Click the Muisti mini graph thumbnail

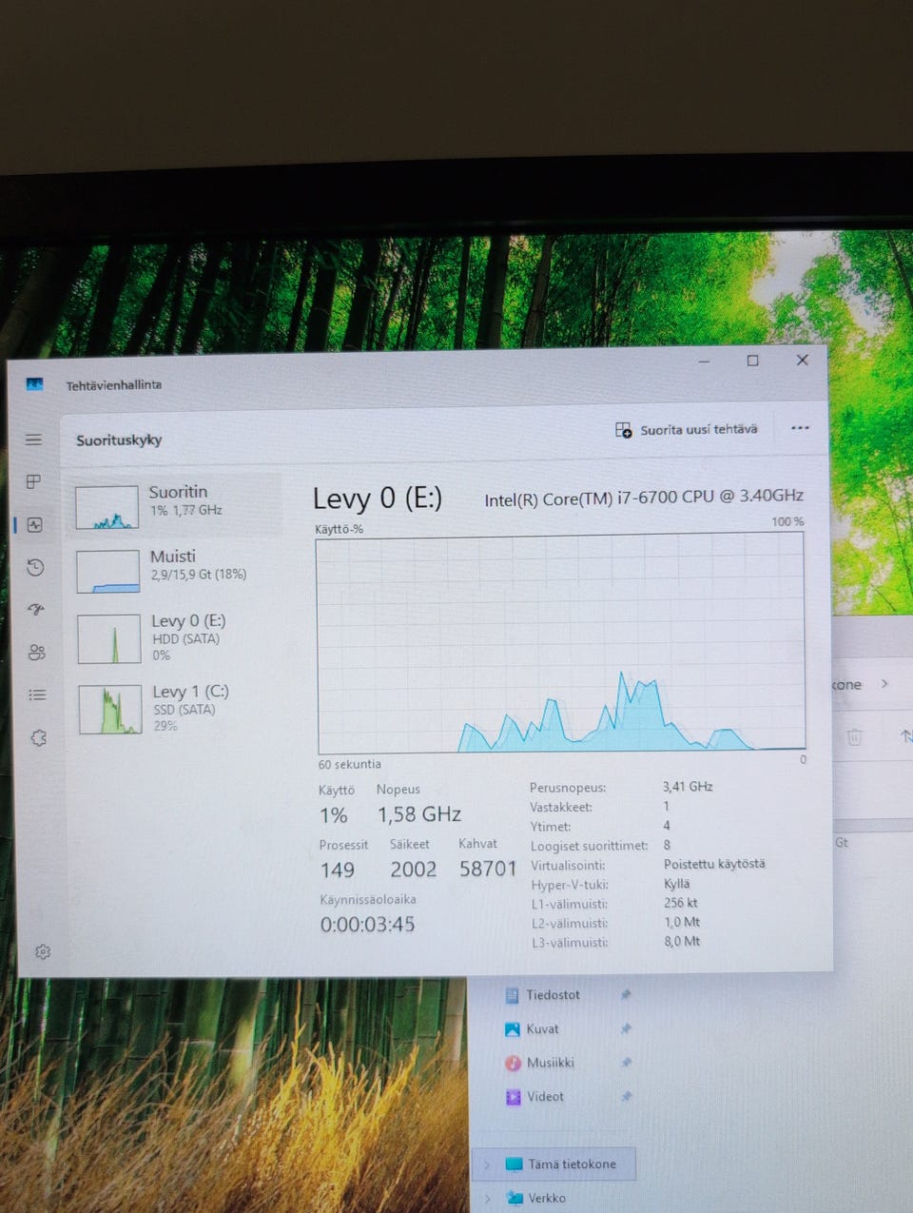tap(108, 571)
